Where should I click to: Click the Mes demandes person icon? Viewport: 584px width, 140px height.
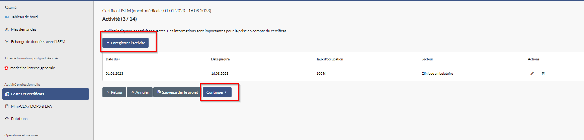click(7, 29)
